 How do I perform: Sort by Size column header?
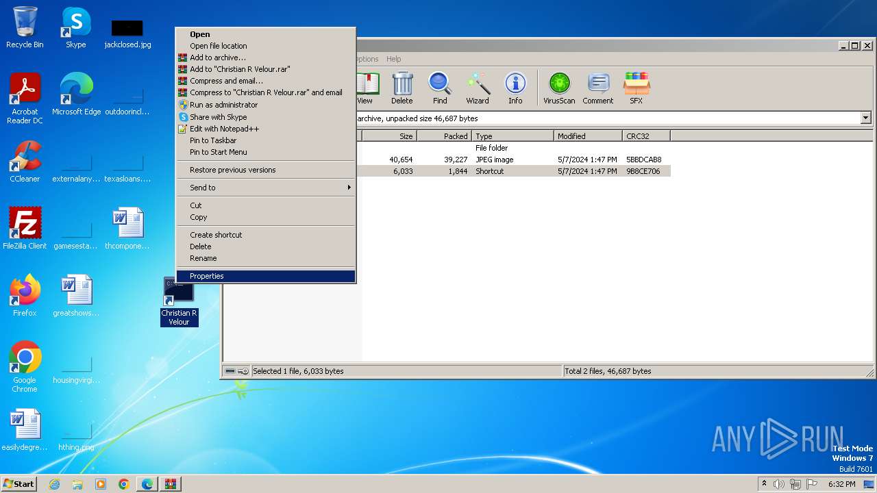coord(388,136)
